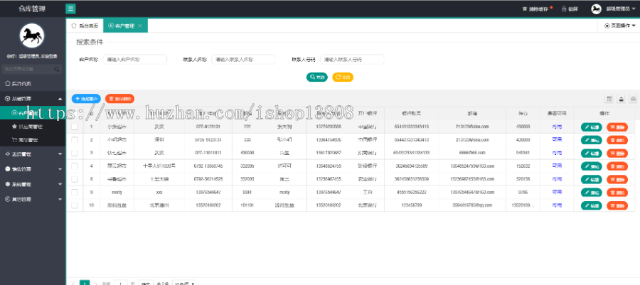Screen dimensions: 640x285
Task: Click the email cell 15236987455@163.com
Action: [472, 179]
